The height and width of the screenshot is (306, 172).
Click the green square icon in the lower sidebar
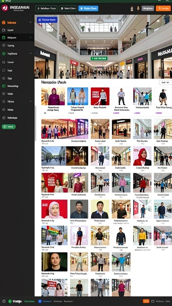point(4,86)
